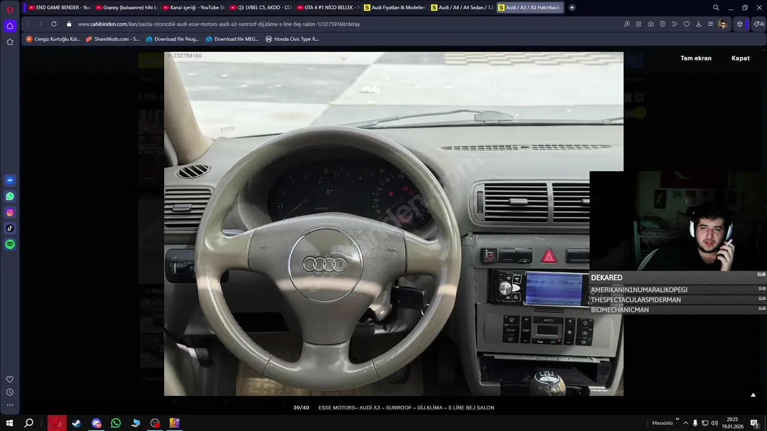Image resolution: width=767 pixels, height=431 pixels.
Task: Open WhatsApp from the taskbar
Action: (x=116, y=423)
